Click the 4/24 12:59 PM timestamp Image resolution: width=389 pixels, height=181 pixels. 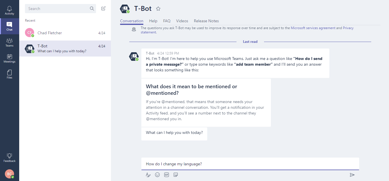coord(168,53)
